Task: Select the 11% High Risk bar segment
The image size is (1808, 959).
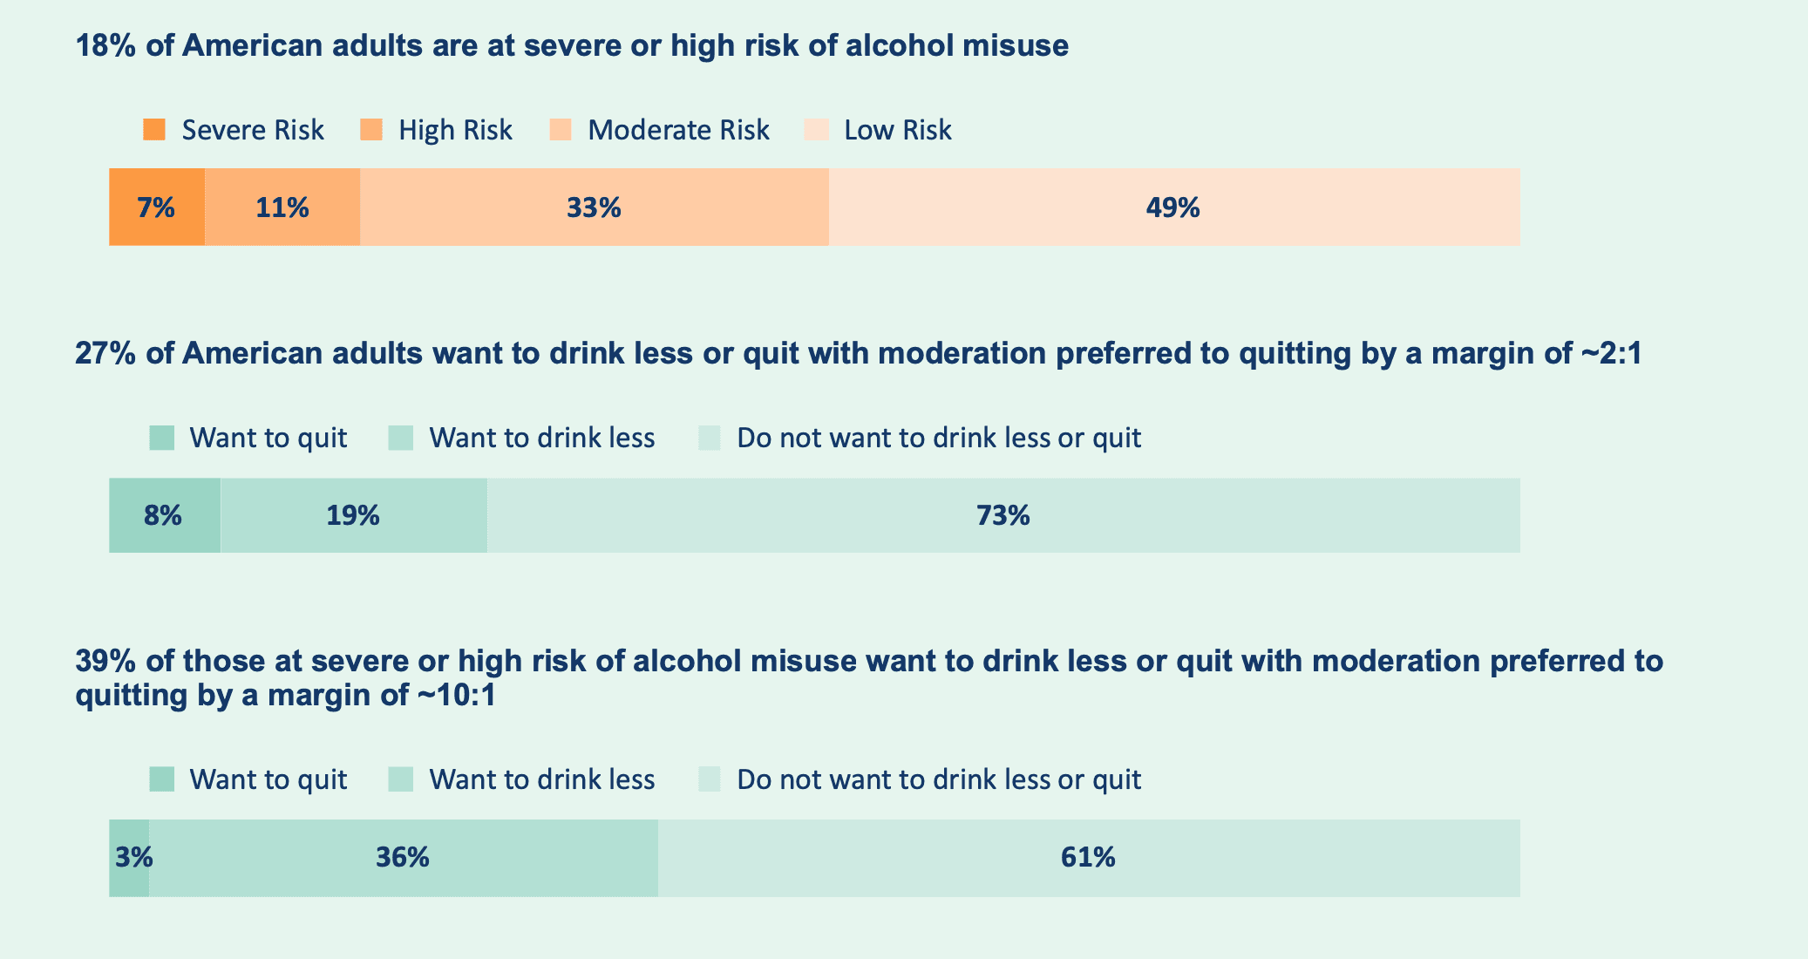Action: [282, 207]
